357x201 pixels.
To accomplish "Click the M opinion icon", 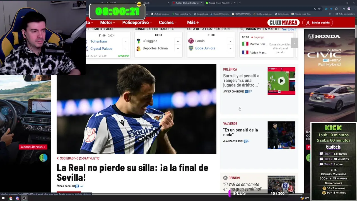I will pyautogui.click(x=225, y=178).
